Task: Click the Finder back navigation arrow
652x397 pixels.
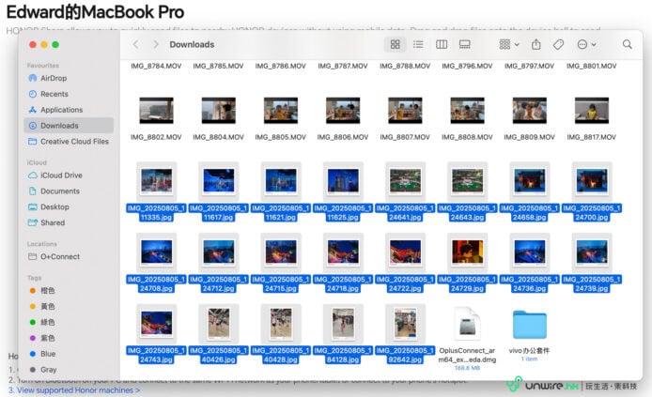Action: click(136, 44)
